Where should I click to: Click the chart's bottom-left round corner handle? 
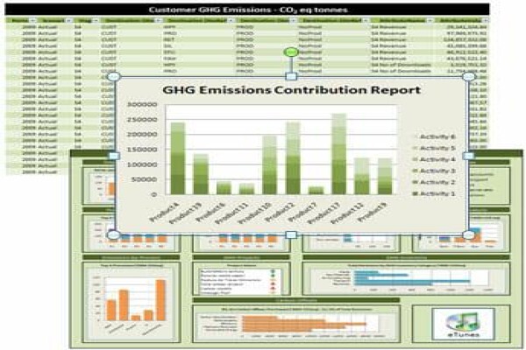click(114, 234)
